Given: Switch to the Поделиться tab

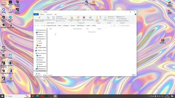Looking at the screenshot, I should tap(49, 14).
